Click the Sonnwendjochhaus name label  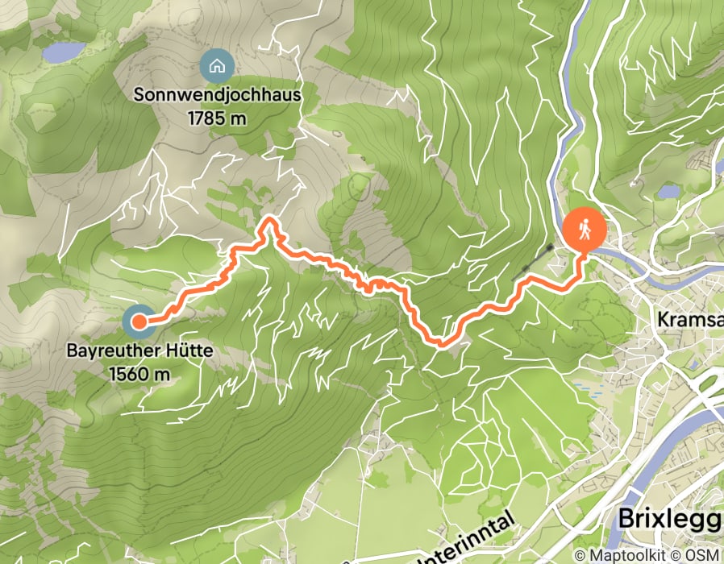click(x=218, y=94)
